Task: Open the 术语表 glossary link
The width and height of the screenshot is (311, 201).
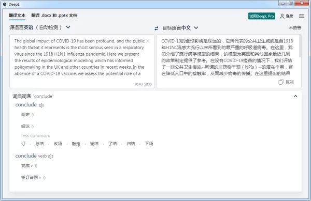Action: (x=295, y=28)
